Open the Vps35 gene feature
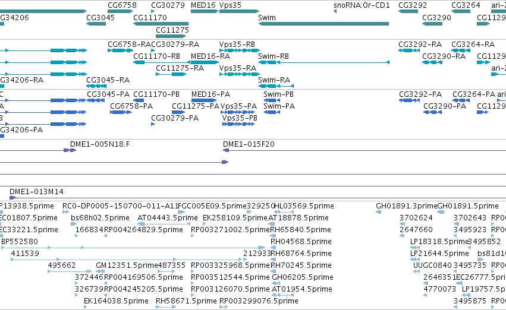Viewport: 506px width, 310px height. click(240, 11)
